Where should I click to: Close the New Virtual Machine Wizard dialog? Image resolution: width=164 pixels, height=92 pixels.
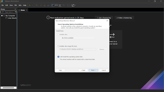pos(107,21)
